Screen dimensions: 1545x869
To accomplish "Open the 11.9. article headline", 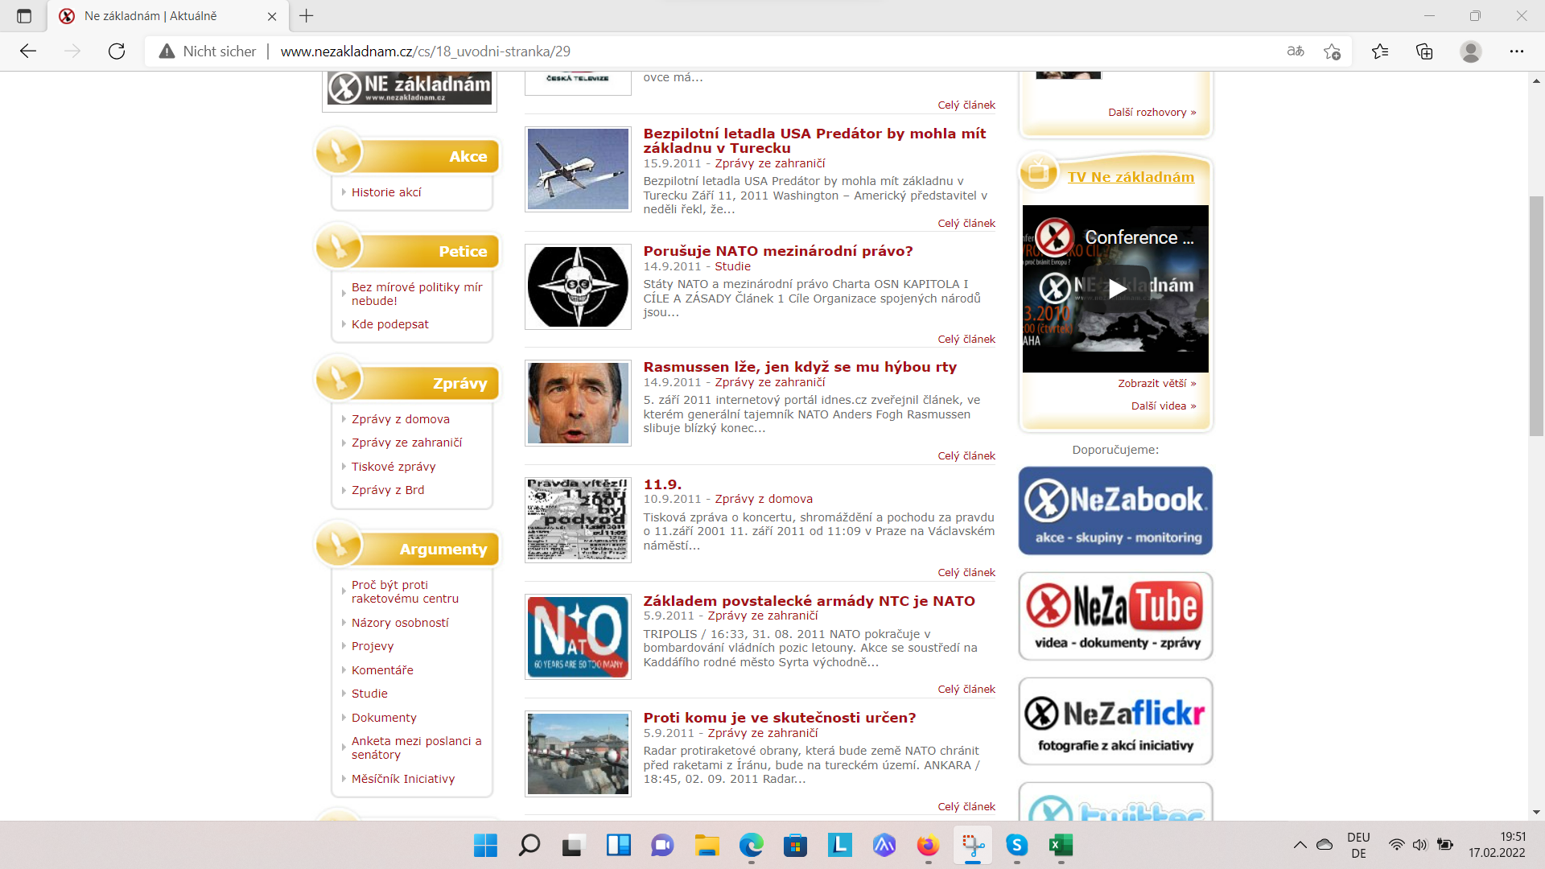I will pyautogui.click(x=662, y=484).
